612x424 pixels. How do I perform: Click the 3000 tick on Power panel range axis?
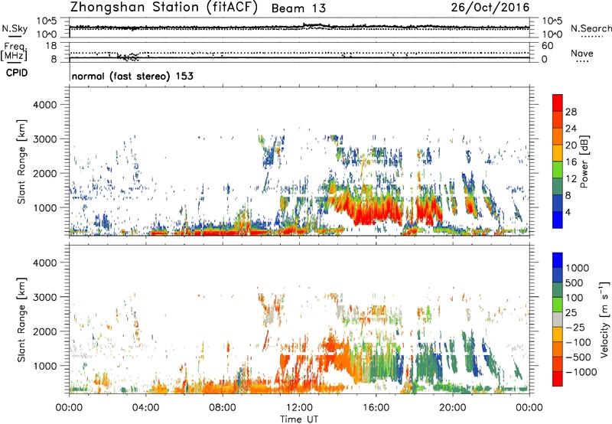click(x=44, y=139)
